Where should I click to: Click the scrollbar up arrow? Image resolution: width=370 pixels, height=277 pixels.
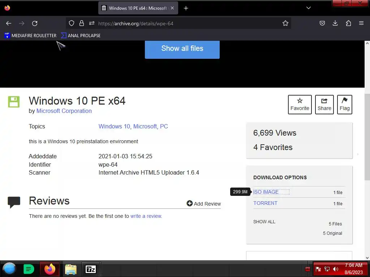click(367, 43)
